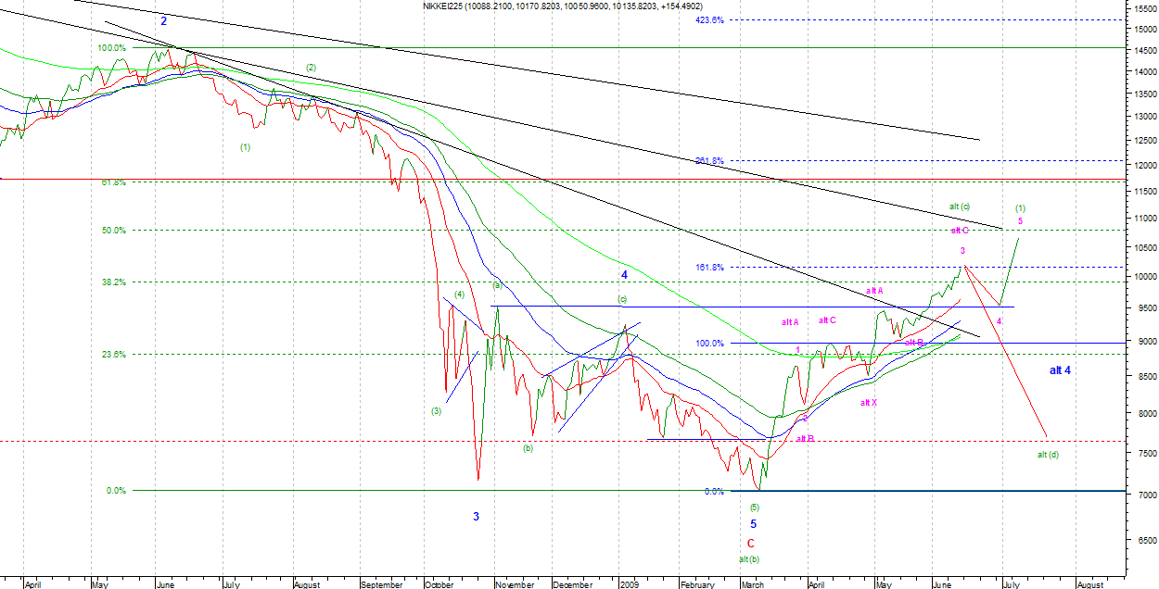Click the blue 'alt 4' wave label
Image resolution: width=1159 pixels, height=589 pixels.
1061,370
